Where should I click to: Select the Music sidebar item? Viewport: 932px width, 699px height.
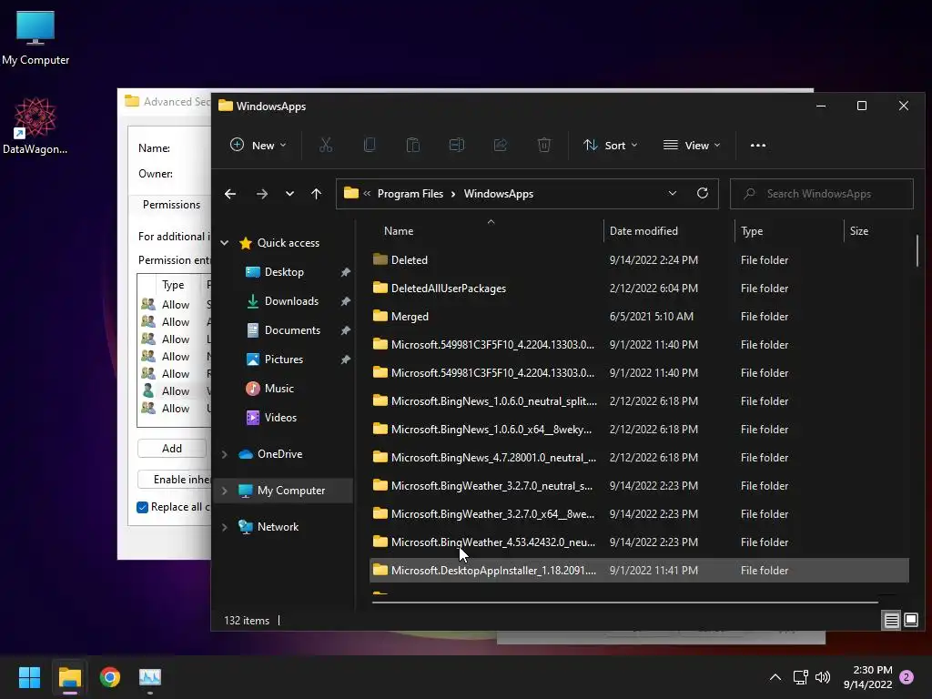pos(279,389)
